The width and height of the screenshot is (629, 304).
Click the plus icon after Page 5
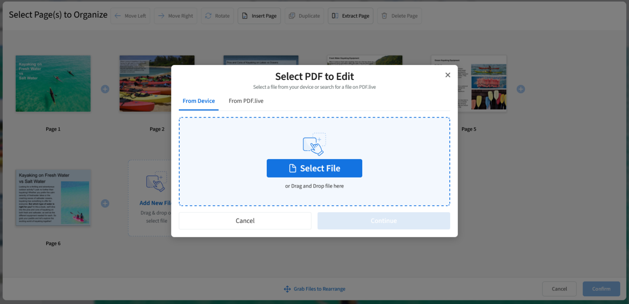[521, 89]
